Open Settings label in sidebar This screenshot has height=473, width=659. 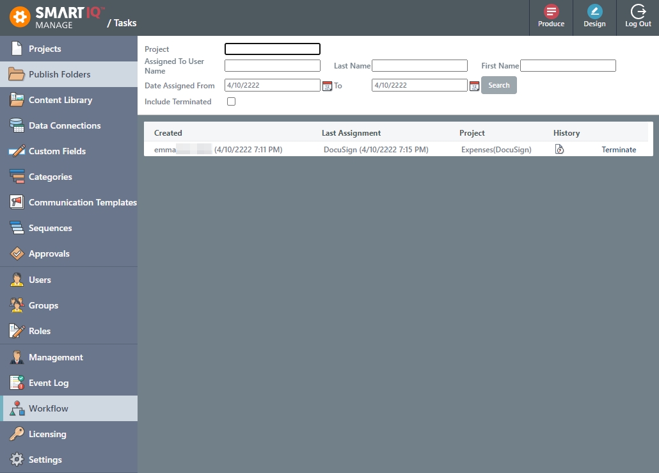45,460
